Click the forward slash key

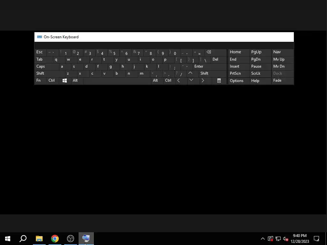click(x=180, y=73)
